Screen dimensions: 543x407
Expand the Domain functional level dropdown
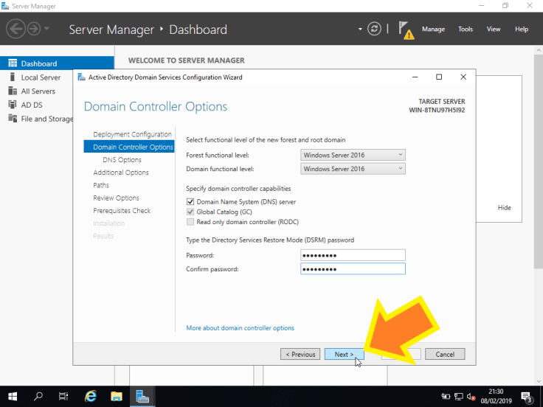pyautogui.click(x=353, y=169)
